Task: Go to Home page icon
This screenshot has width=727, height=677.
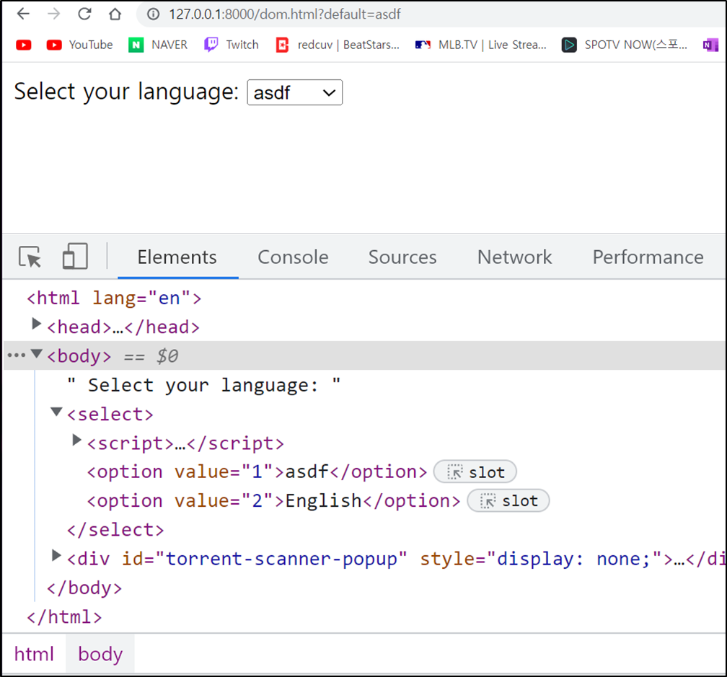Action: tap(115, 14)
